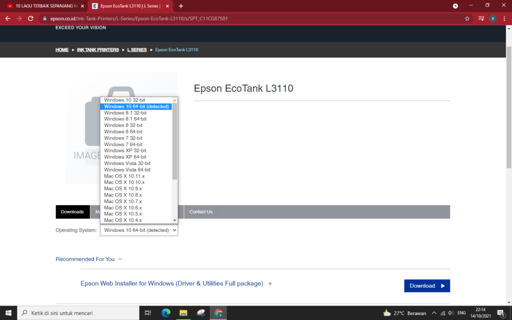Navigate back using the browser back arrow
The image size is (512, 320).
click(x=7, y=18)
